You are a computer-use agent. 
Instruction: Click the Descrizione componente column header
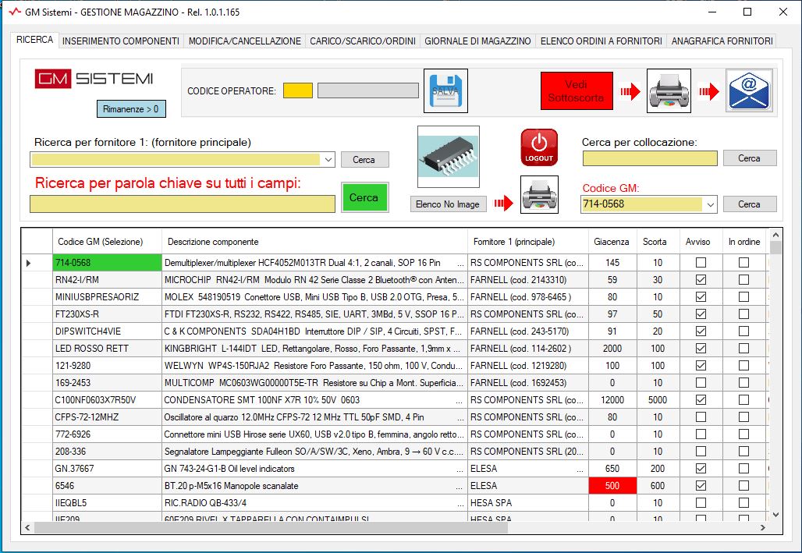coord(314,242)
